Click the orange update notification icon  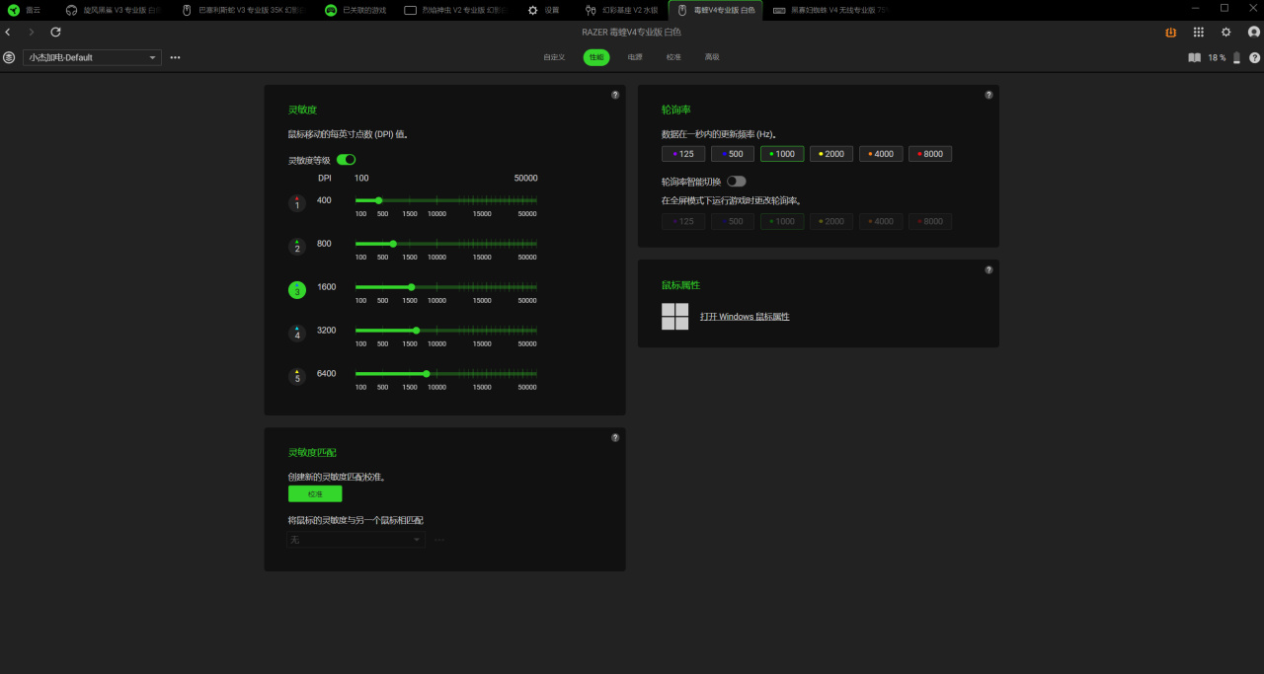coord(1171,33)
